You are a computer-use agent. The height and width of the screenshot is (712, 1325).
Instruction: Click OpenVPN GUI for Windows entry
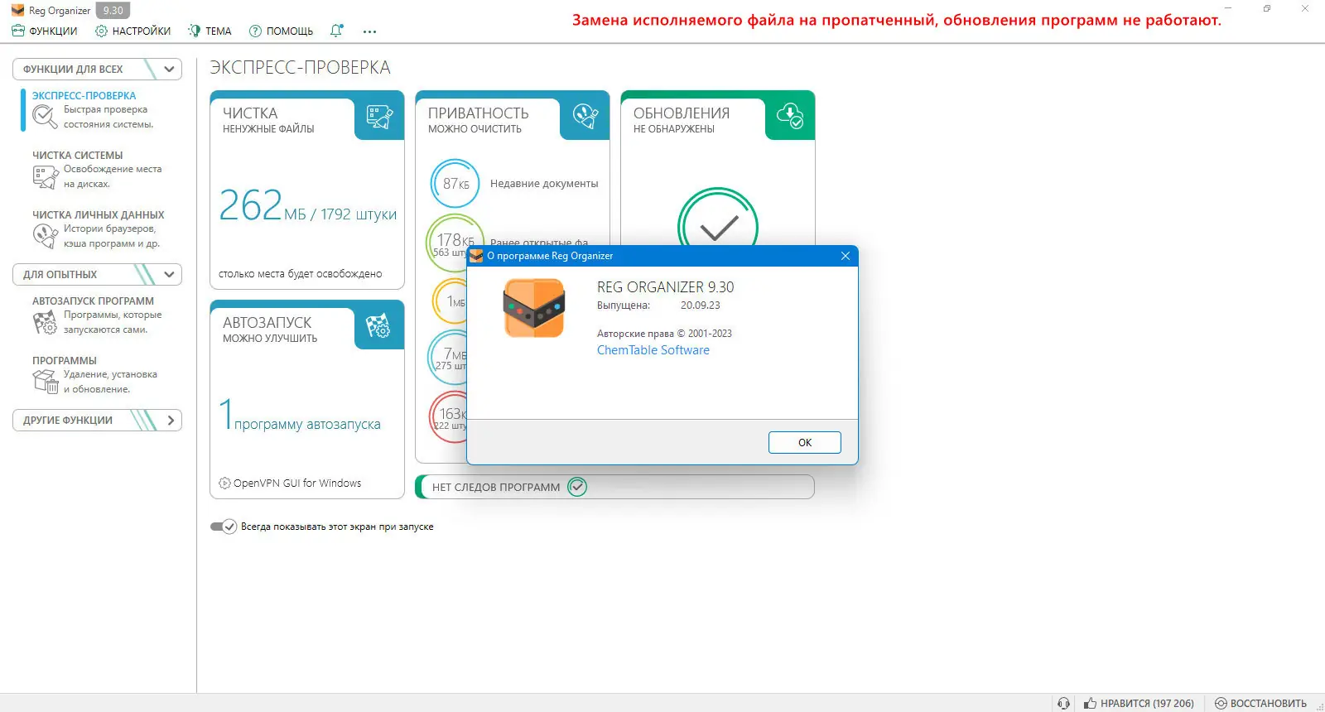click(x=290, y=483)
